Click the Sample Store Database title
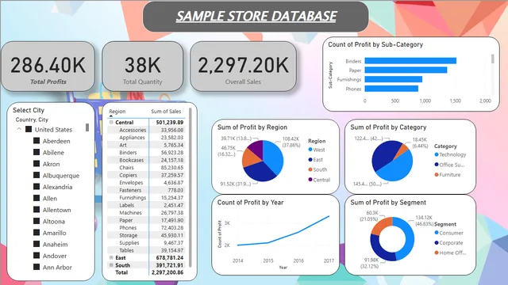Viewport: 508px width, 285px height. tap(256, 16)
